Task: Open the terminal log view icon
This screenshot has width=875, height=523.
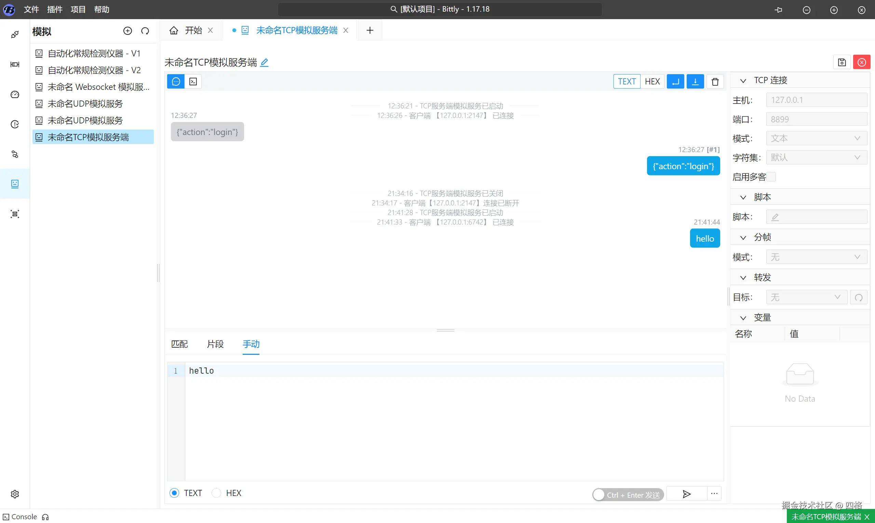Action: [193, 82]
